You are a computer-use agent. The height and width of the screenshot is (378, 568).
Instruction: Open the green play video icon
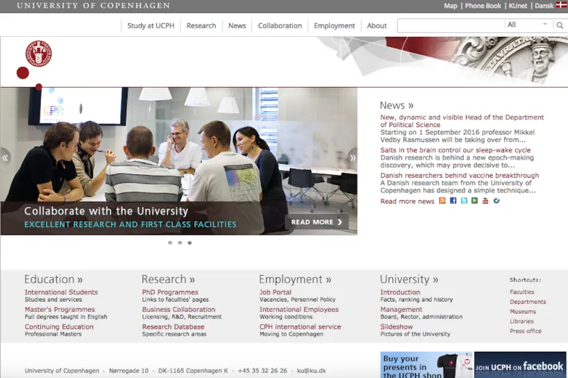click(x=474, y=201)
